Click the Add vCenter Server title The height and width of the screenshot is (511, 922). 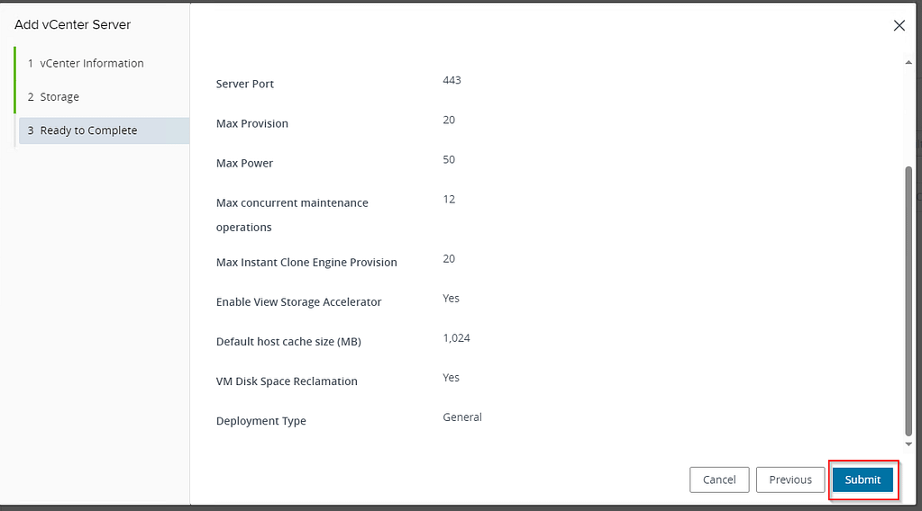(73, 24)
